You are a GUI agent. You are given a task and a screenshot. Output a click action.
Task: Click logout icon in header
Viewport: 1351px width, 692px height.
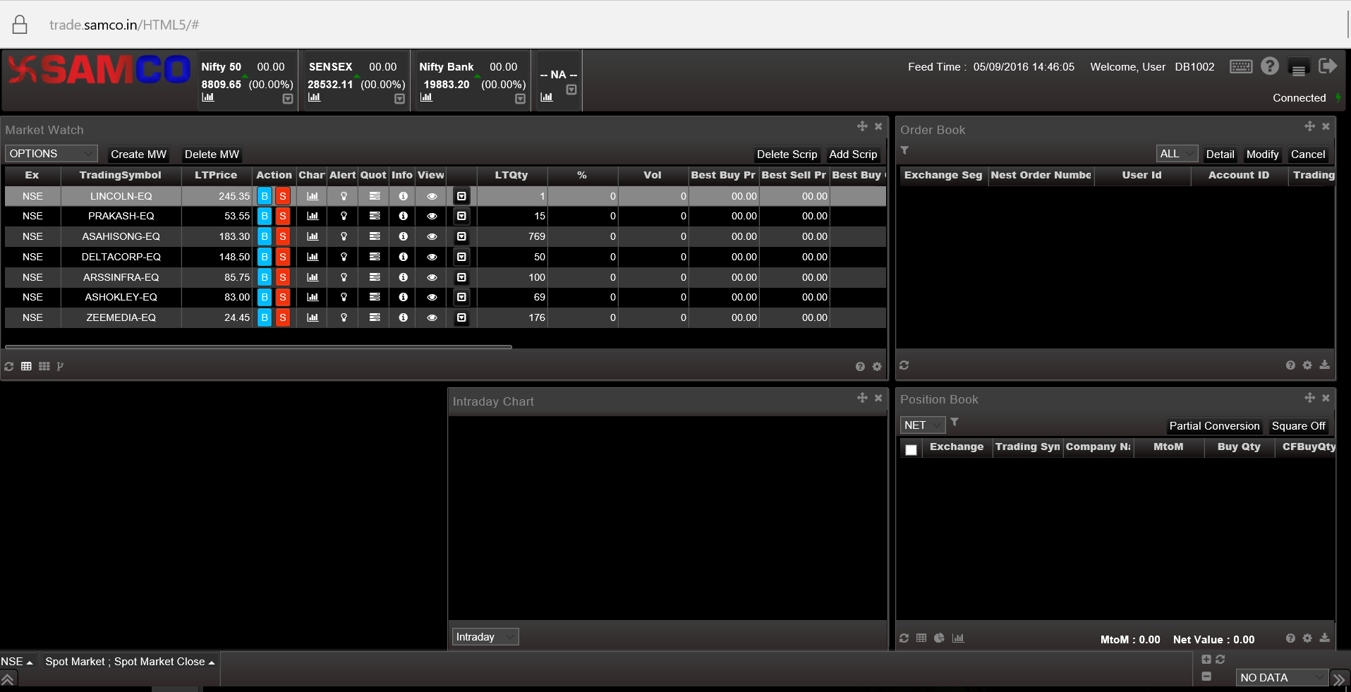tap(1328, 66)
